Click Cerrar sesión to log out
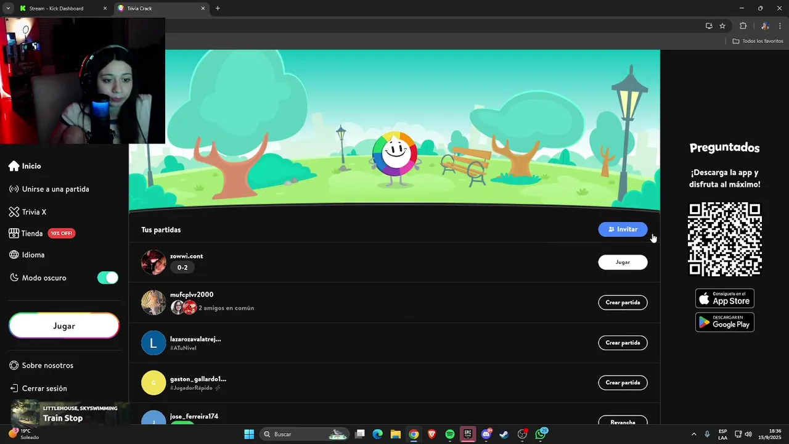This screenshot has width=789, height=444. (38, 388)
